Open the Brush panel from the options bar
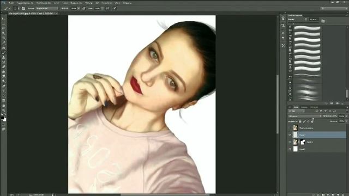 (23, 9)
